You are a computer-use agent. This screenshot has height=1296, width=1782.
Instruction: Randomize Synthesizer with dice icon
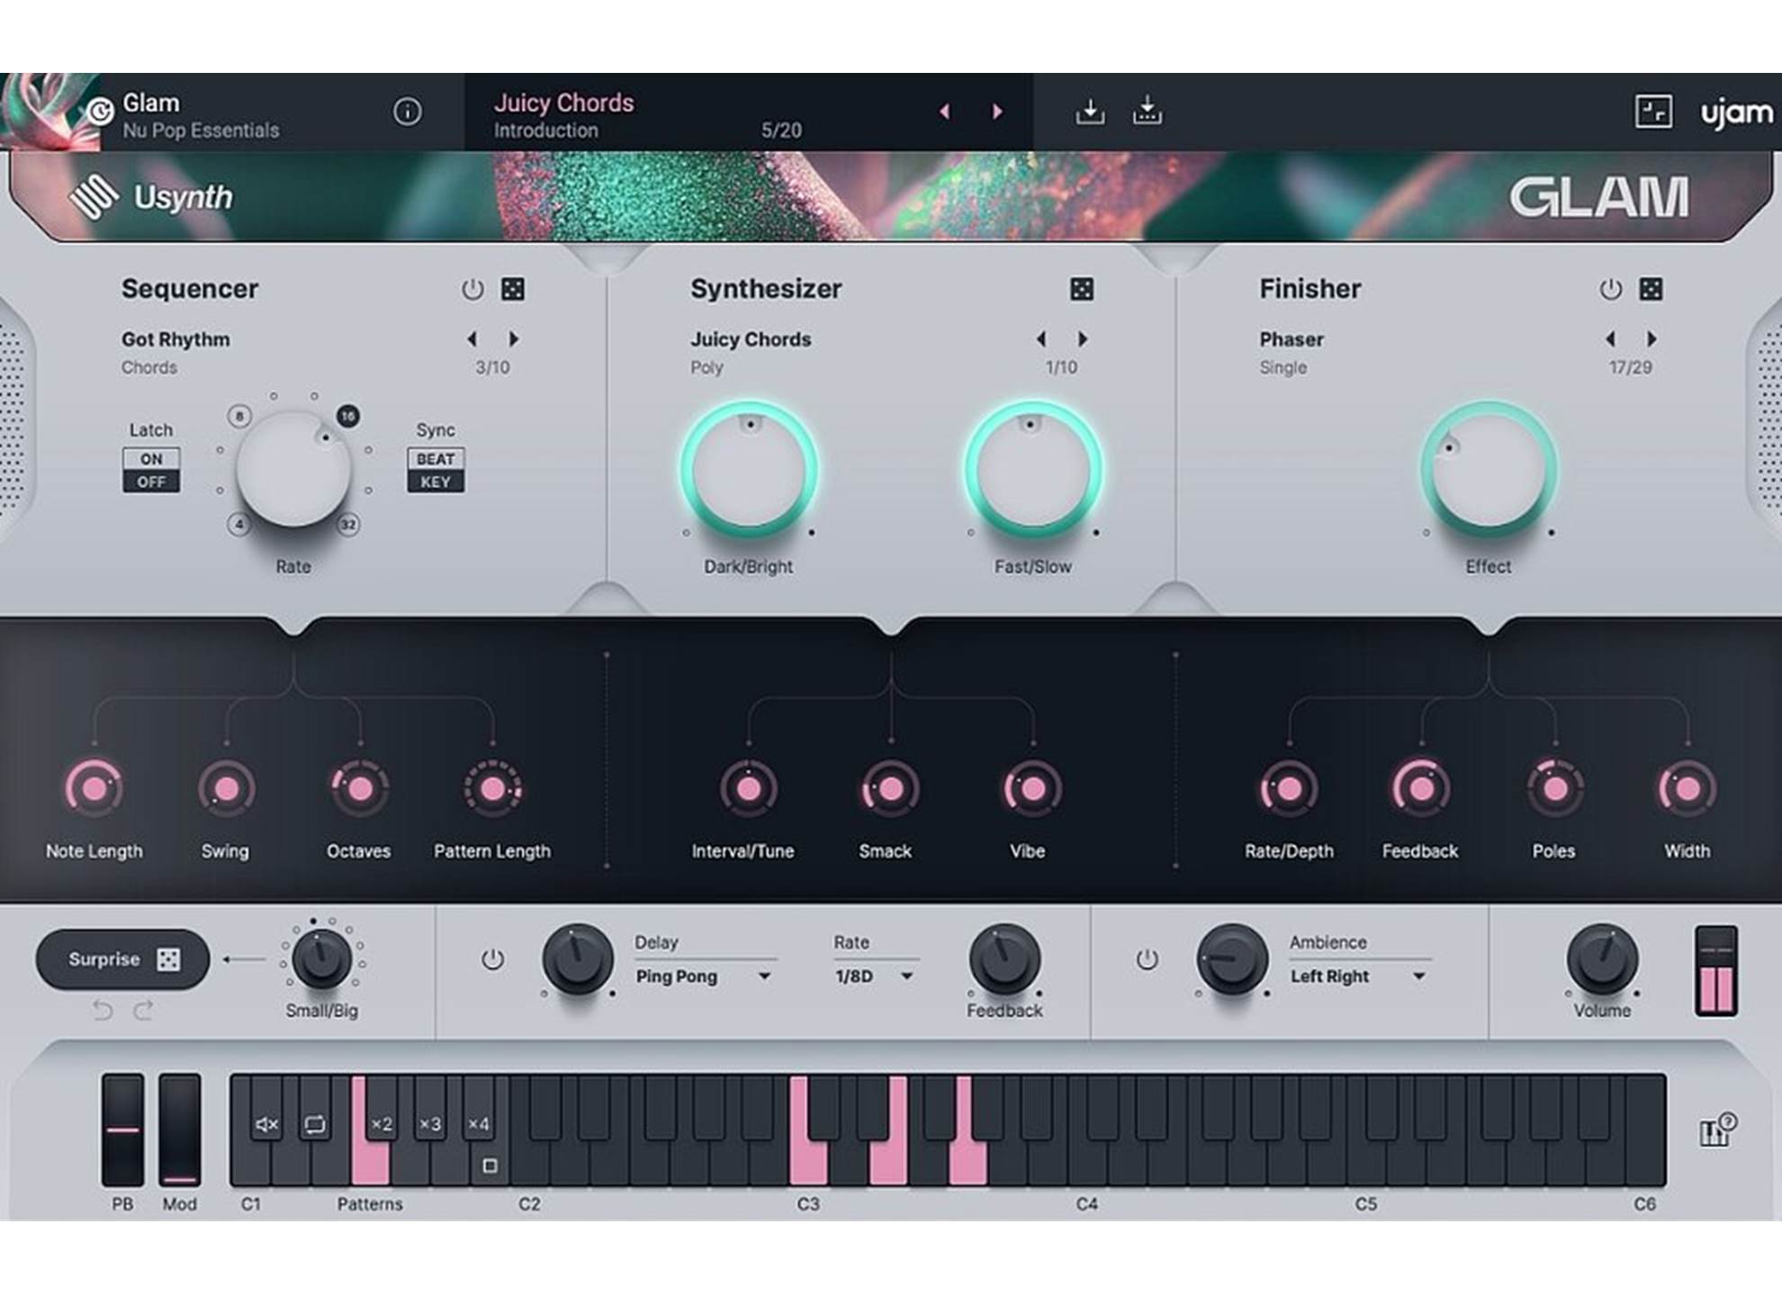1082,289
